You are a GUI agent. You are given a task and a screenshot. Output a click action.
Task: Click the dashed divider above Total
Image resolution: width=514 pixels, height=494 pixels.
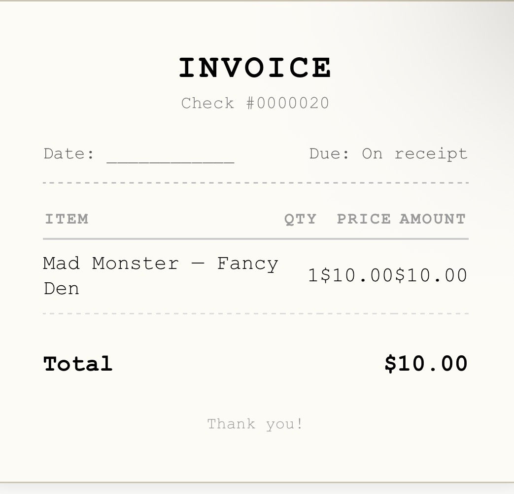[x=256, y=314]
